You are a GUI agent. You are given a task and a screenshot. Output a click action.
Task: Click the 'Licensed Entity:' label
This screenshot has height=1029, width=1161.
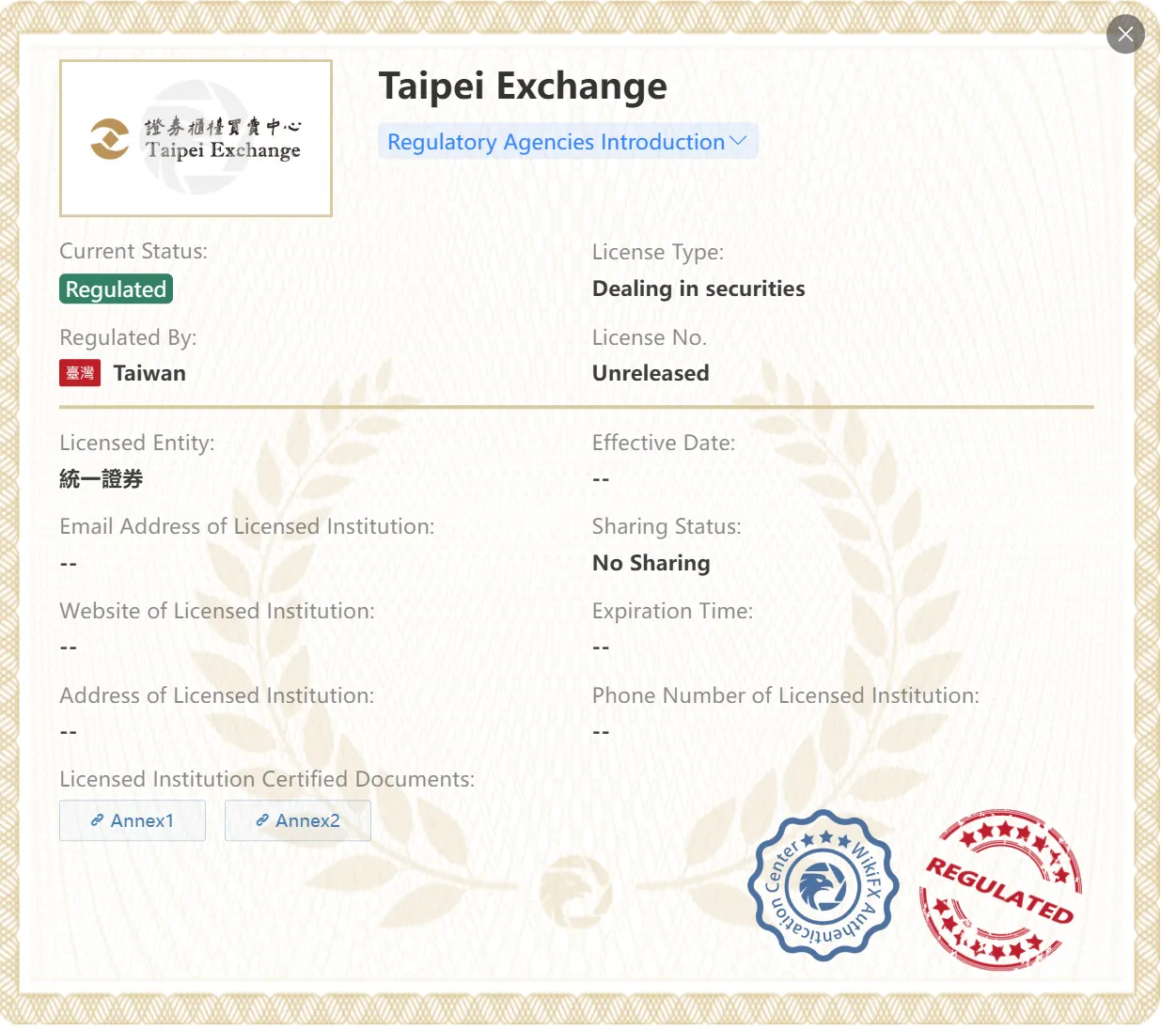tap(137, 443)
